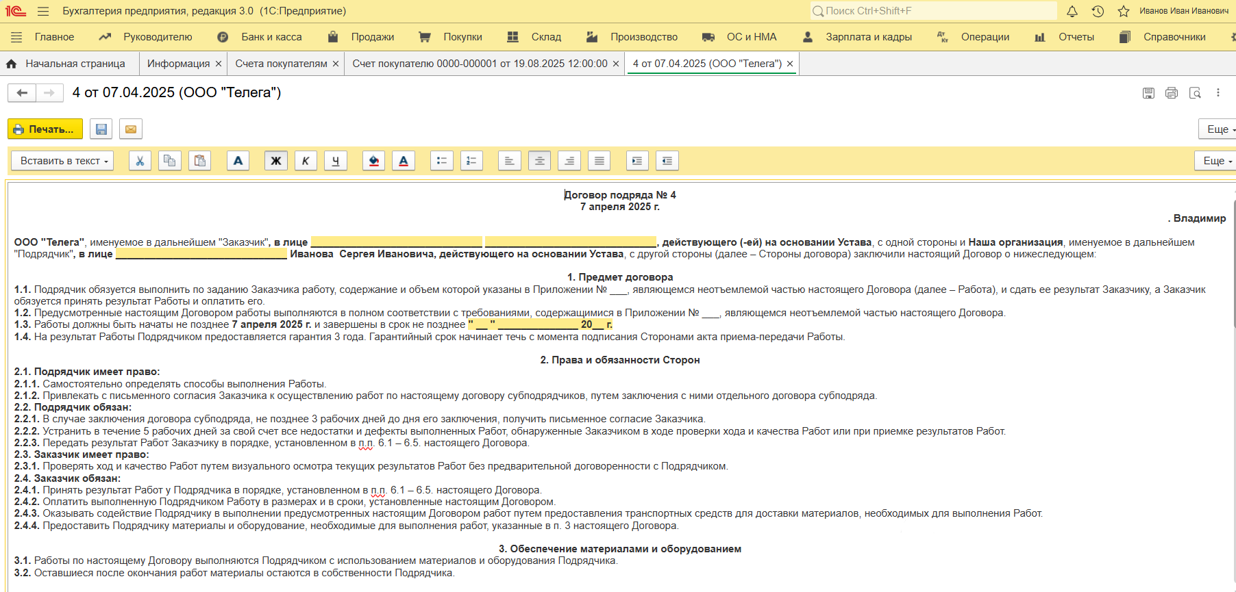Click the Copy icon in editor toolbar

point(170,161)
